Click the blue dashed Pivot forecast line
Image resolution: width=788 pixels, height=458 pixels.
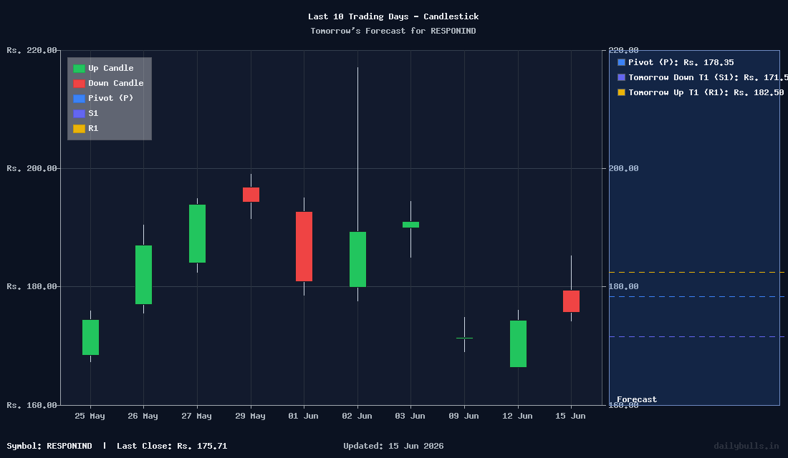click(x=695, y=297)
